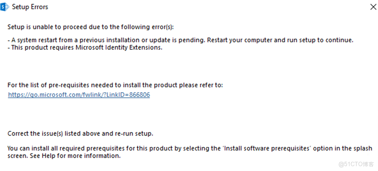Click the 51CTO watermark at bottom right

[x=356, y=164]
